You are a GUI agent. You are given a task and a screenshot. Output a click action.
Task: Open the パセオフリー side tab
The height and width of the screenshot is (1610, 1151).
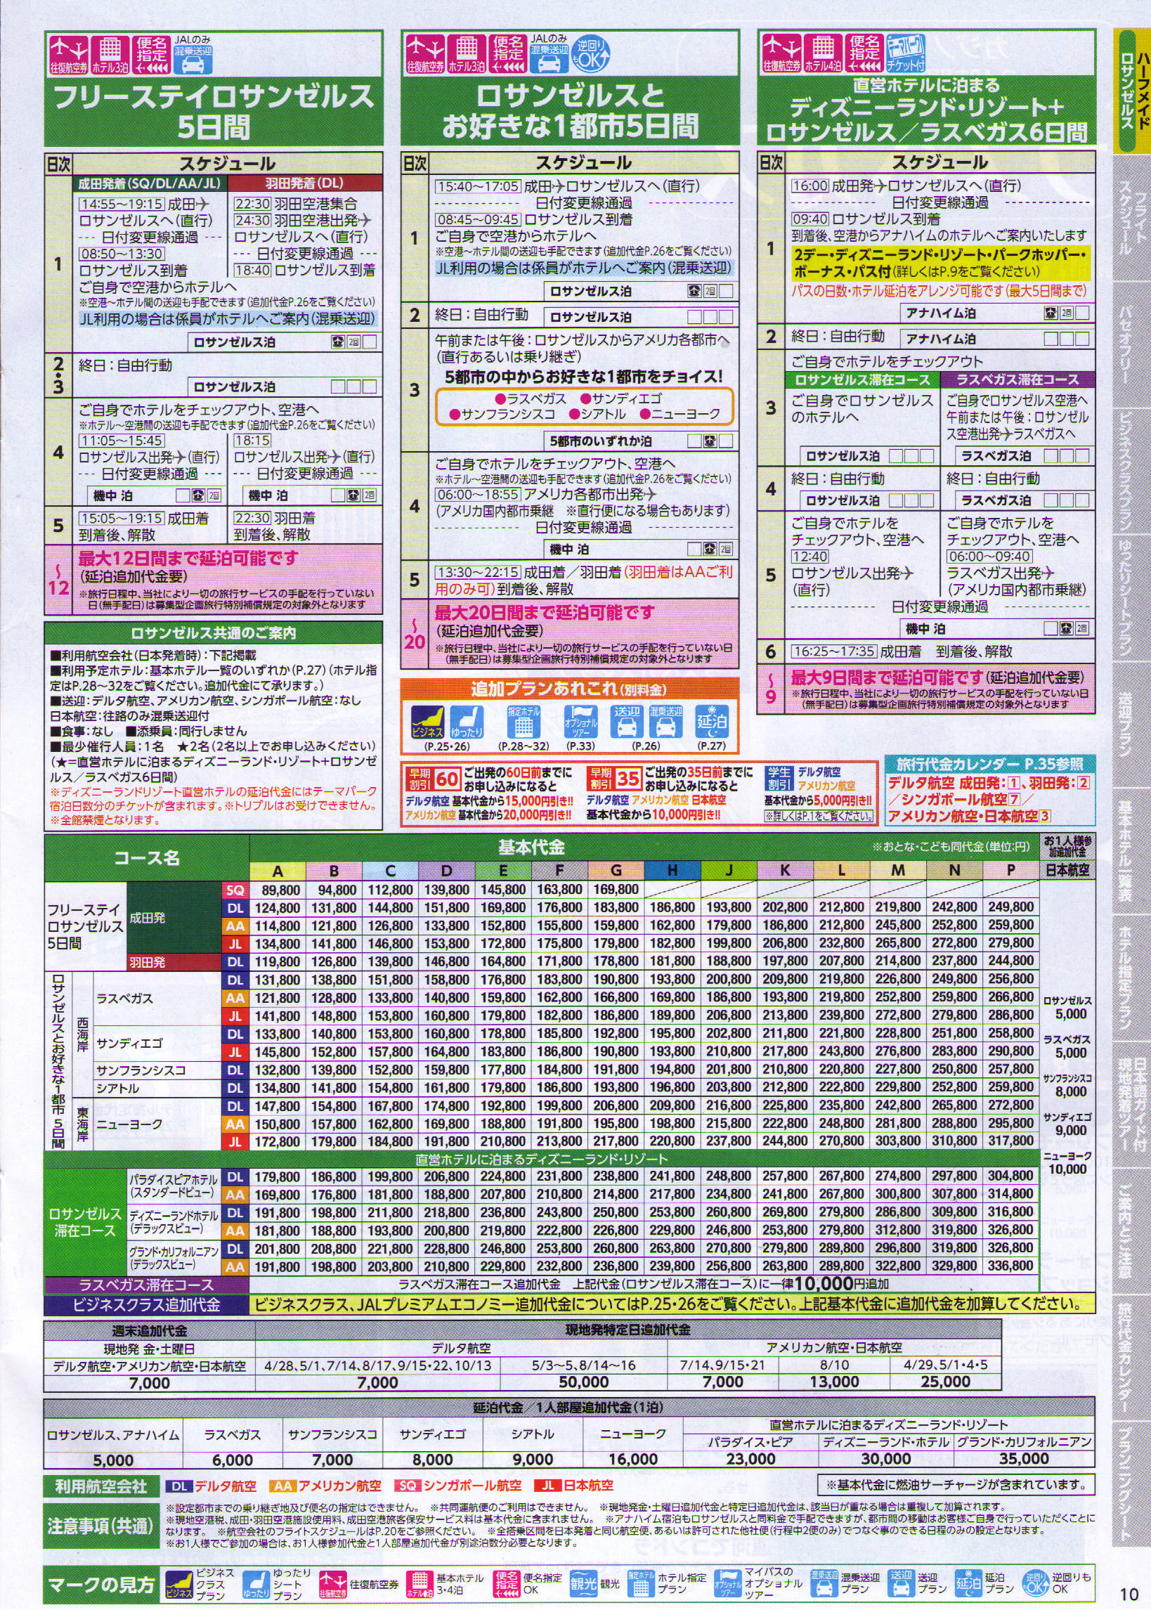pyautogui.click(x=1131, y=346)
